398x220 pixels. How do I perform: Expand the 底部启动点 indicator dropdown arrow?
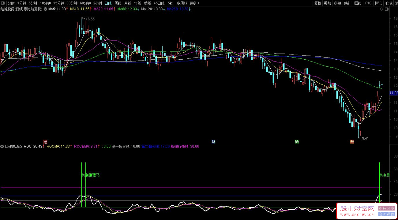(x=2, y=147)
